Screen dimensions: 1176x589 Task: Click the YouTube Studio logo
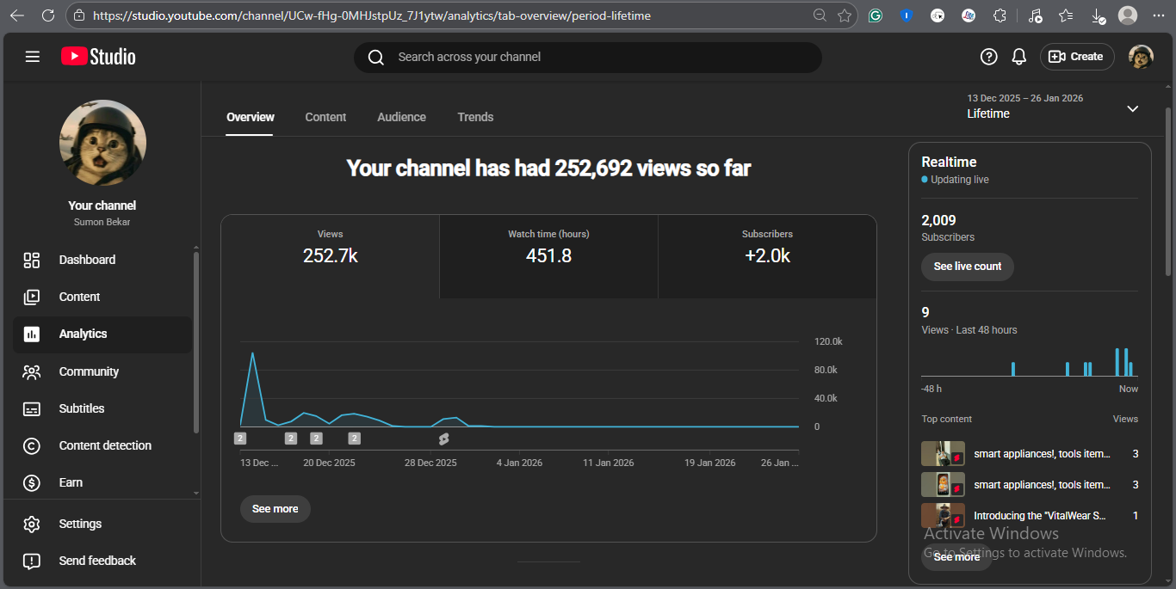tap(98, 57)
